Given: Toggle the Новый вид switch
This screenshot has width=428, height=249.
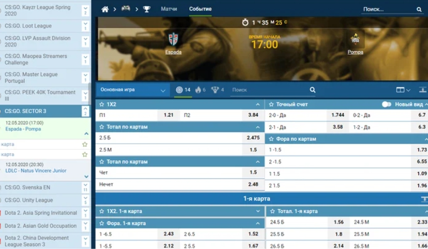Looking at the screenshot, I should pyautogui.click(x=386, y=104).
